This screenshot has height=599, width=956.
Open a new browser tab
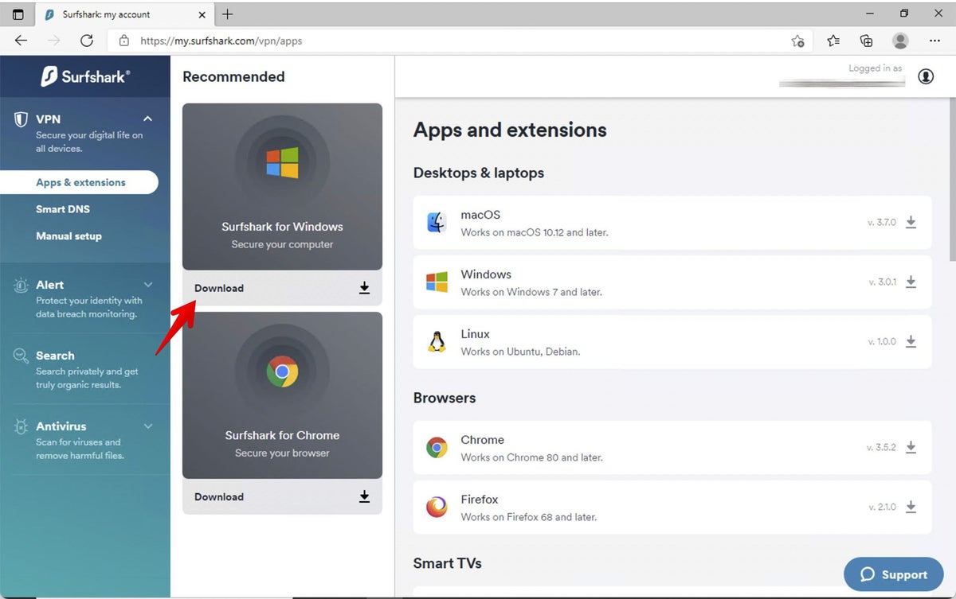[x=227, y=14]
